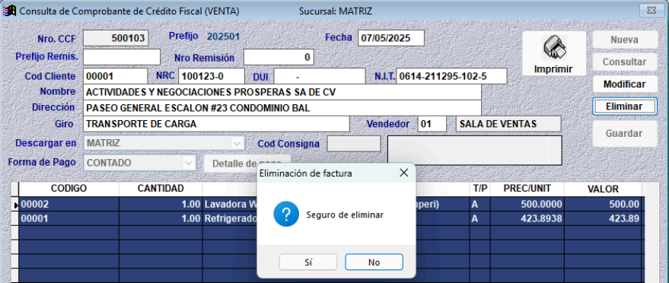Click the N.I.T. field 0614-211295-102-5
The width and height of the screenshot is (669, 283).
click(451, 76)
